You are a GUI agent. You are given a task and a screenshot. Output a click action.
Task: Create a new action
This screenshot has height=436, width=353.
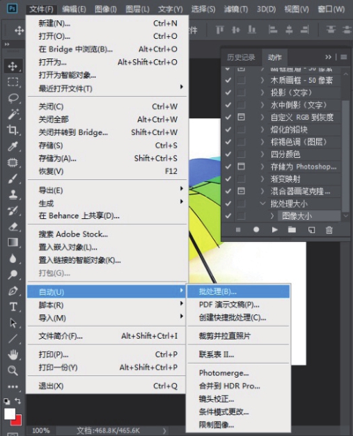pyautogui.click(x=311, y=230)
